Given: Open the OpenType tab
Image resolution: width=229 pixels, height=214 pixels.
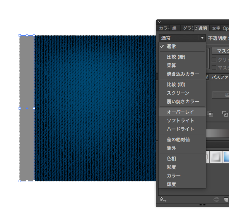Looking at the screenshot, I should point(225,28).
